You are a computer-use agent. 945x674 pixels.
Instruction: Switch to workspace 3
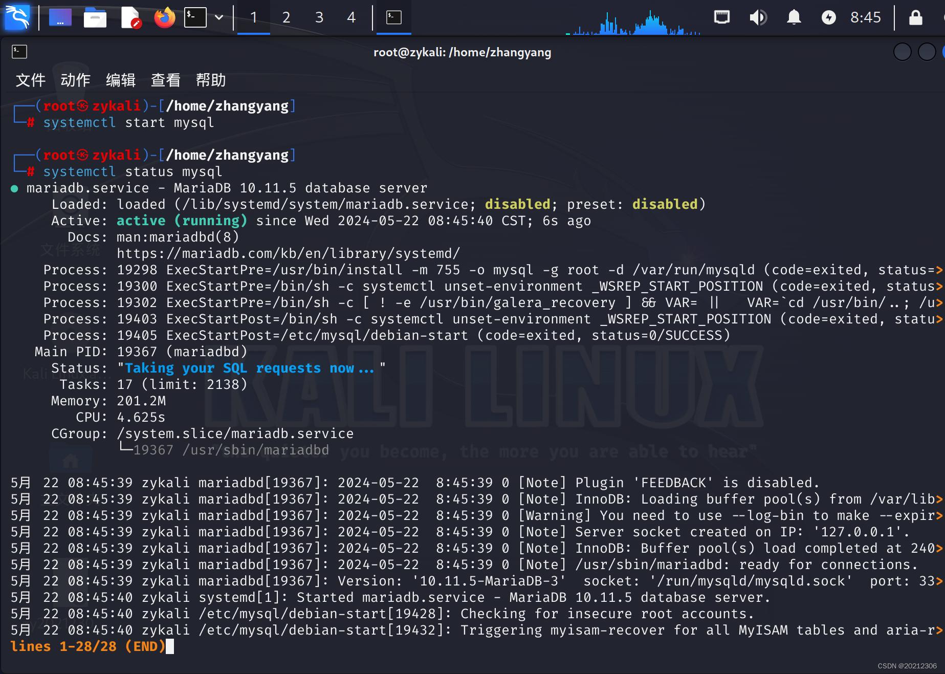(x=319, y=17)
